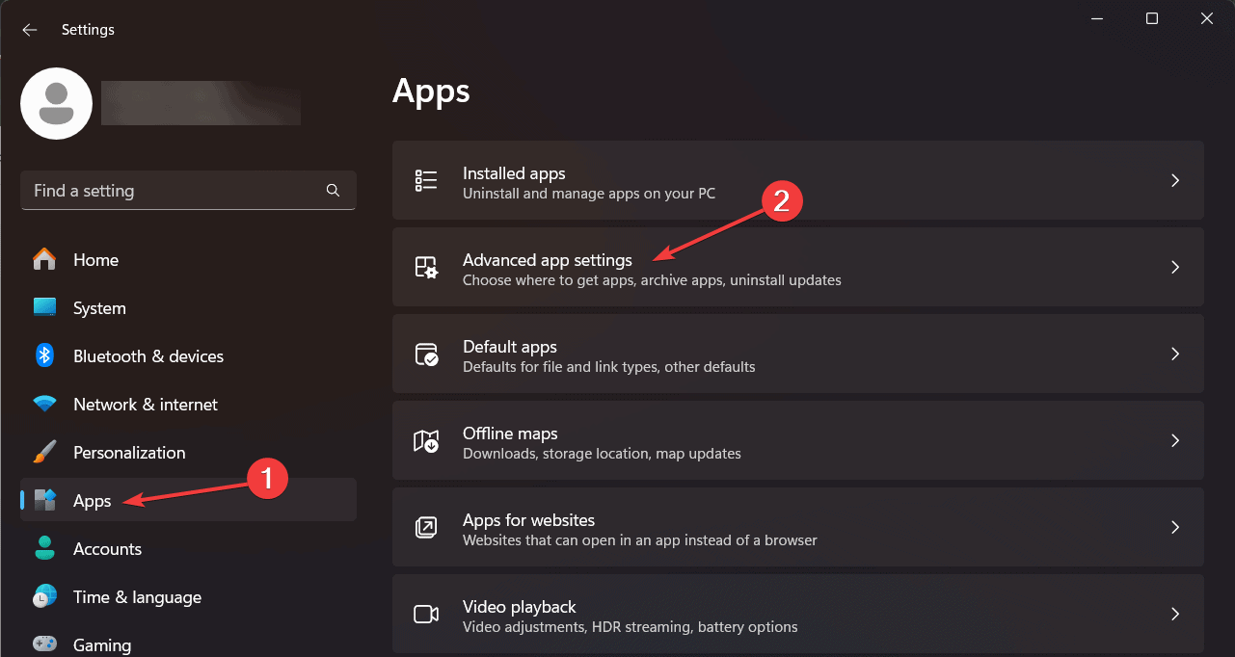Click the Installed apps list icon
1235x657 pixels.
coord(426,180)
